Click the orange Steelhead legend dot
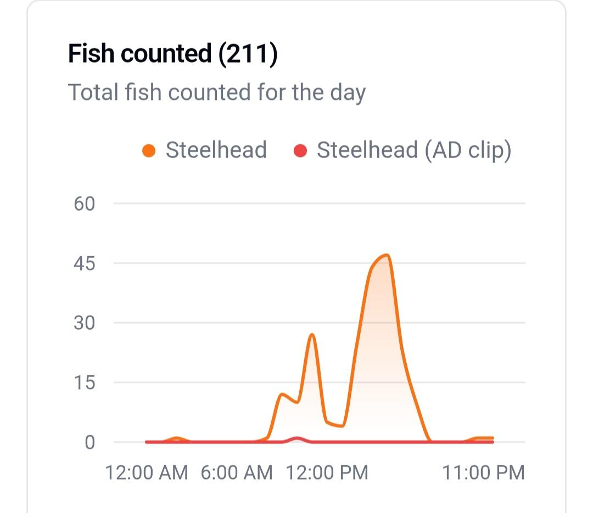Screen dimensions: 593x513 (148, 150)
